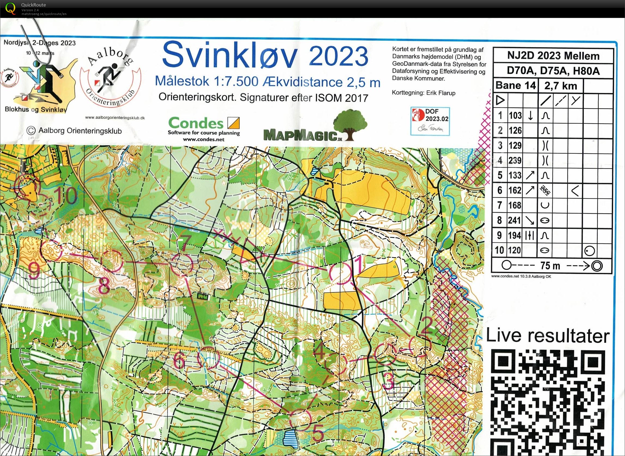This screenshot has width=625, height=456.
Task: Click control circle 7 on the map
Action: (181, 265)
